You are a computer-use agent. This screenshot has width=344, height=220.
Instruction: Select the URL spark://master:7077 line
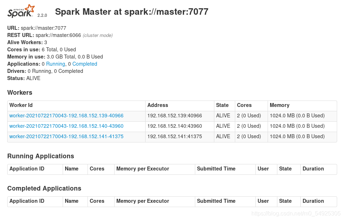pos(37,28)
